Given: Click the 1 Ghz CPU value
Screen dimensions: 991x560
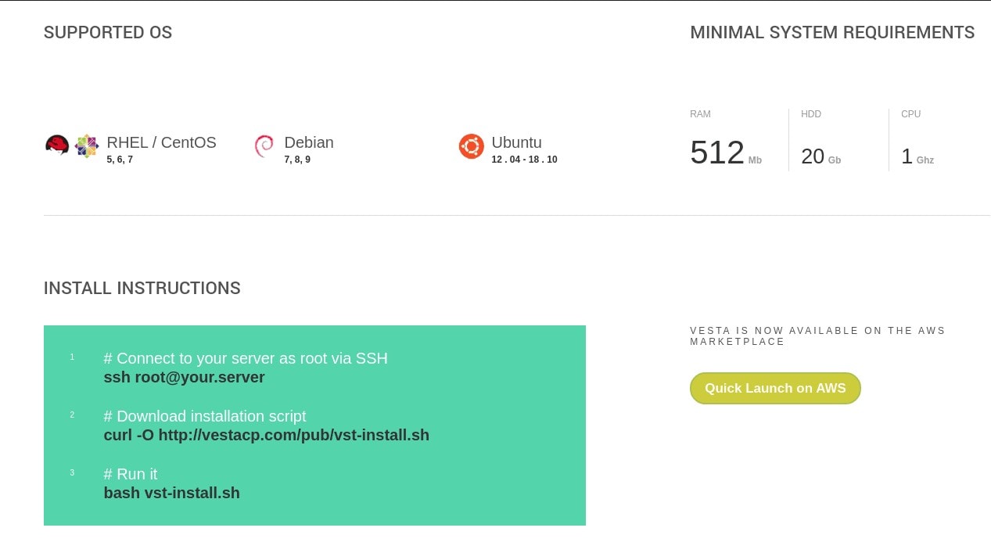Looking at the screenshot, I should point(917,156).
